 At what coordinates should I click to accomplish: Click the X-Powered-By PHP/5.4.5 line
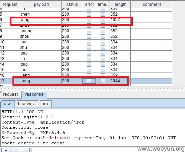tap(33, 133)
